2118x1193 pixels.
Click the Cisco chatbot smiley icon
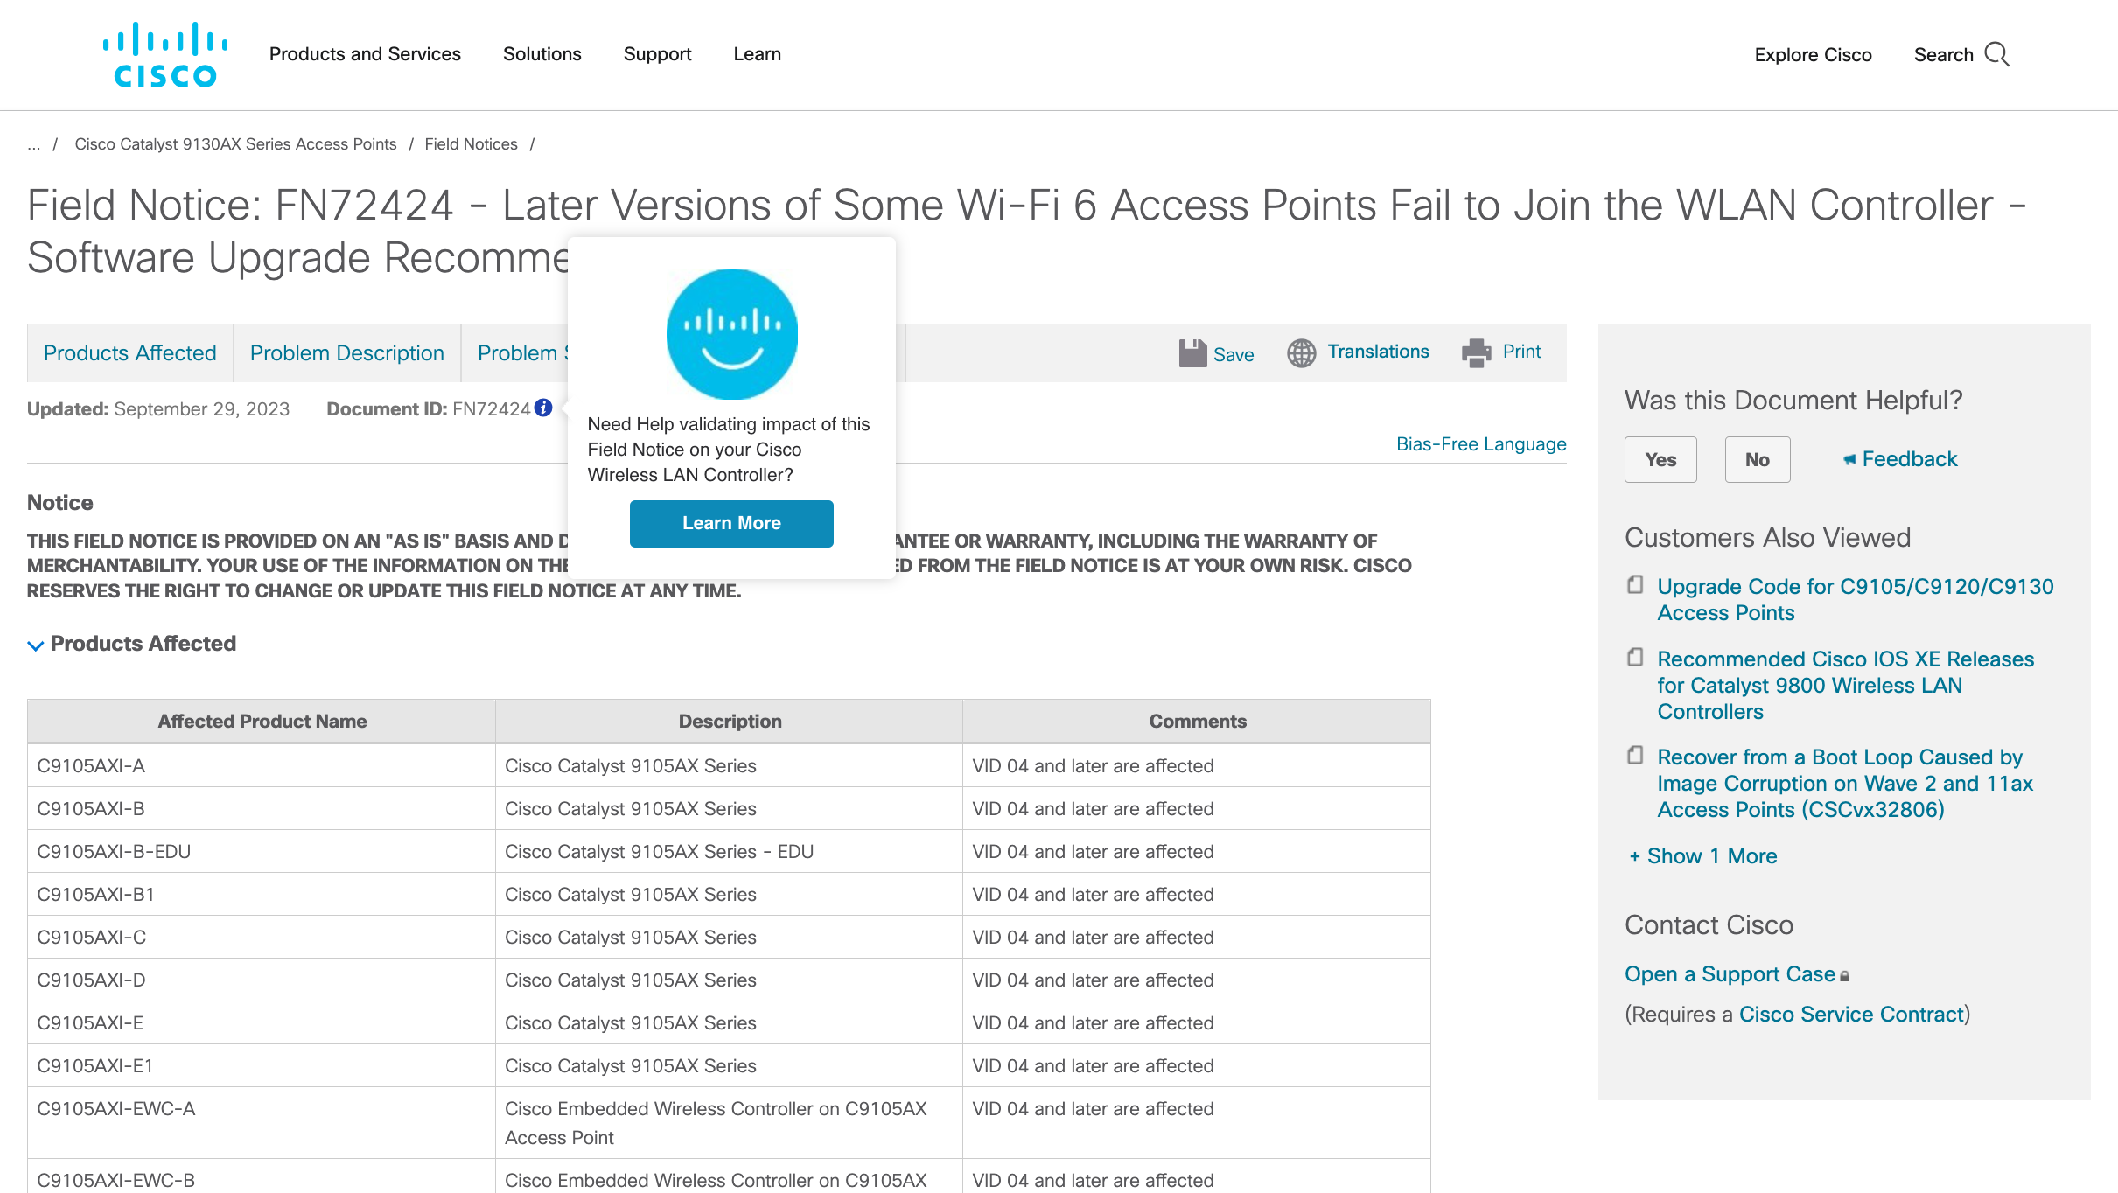click(730, 333)
